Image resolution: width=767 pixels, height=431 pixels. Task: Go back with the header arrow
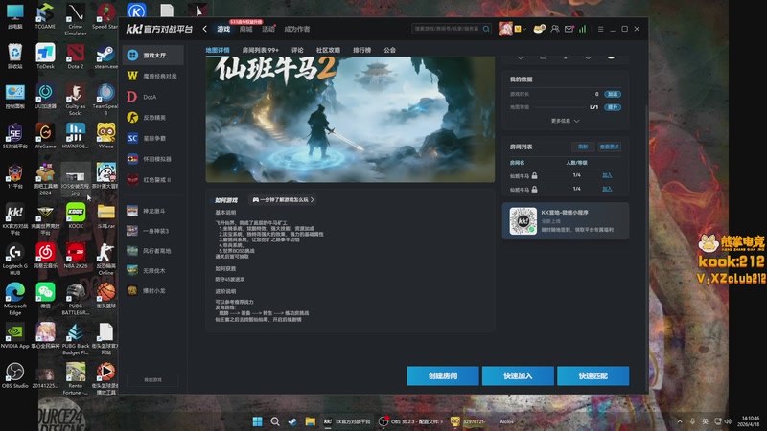[x=205, y=29]
